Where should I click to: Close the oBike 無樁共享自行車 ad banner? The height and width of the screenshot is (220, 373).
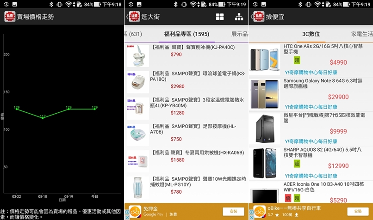click(251, 217)
